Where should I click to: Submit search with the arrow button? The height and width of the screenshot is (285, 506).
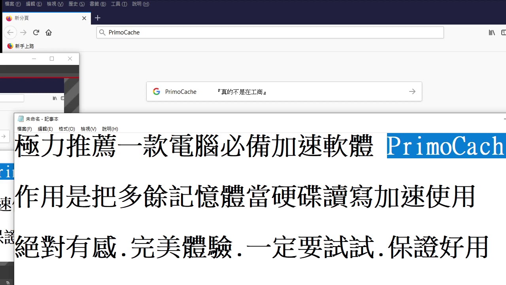click(412, 91)
